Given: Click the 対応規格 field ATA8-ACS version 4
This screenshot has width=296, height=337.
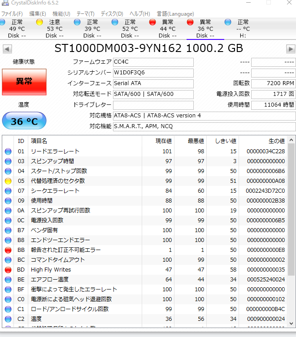Looking at the screenshot, I should pyautogui.click(x=205, y=116).
